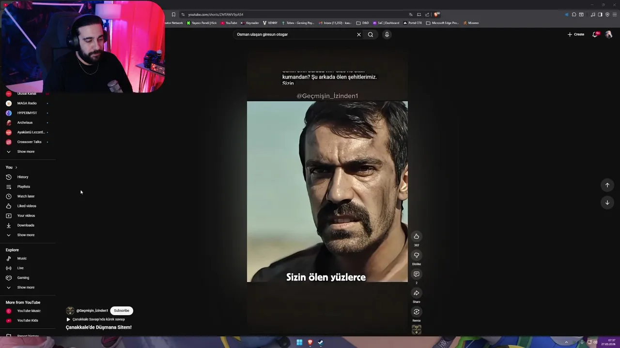Open the Archelaus channel
This screenshot has height=348, width=620.
[25, 123]
